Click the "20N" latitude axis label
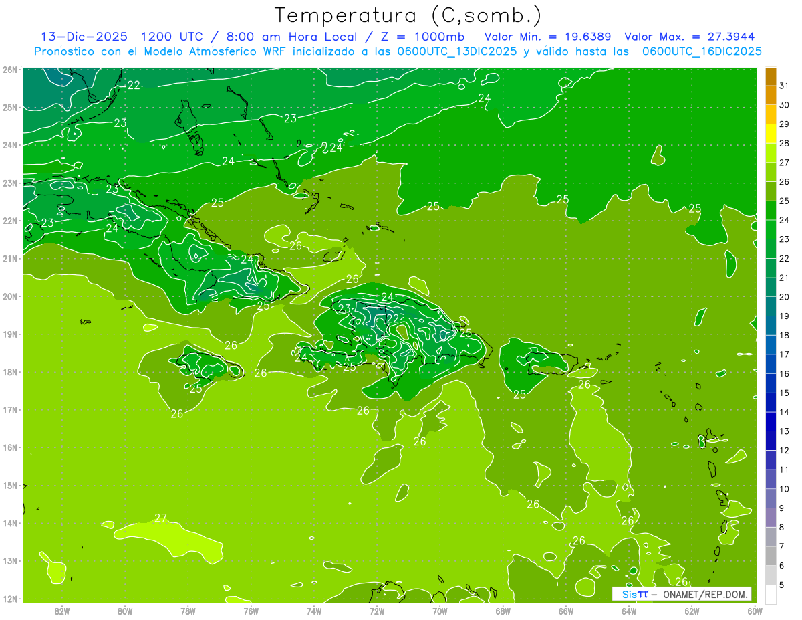Viewport: 802px width, 620px height. tap(10, 296)
